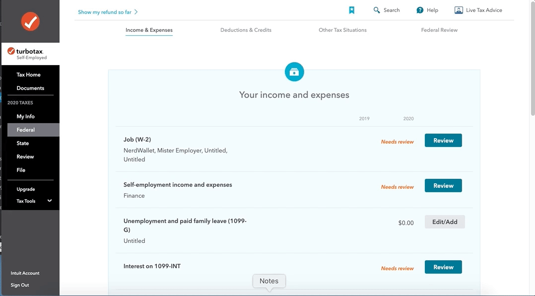535x296 pixels.
Task: Open Documents in sidebar
Action: 30,88
